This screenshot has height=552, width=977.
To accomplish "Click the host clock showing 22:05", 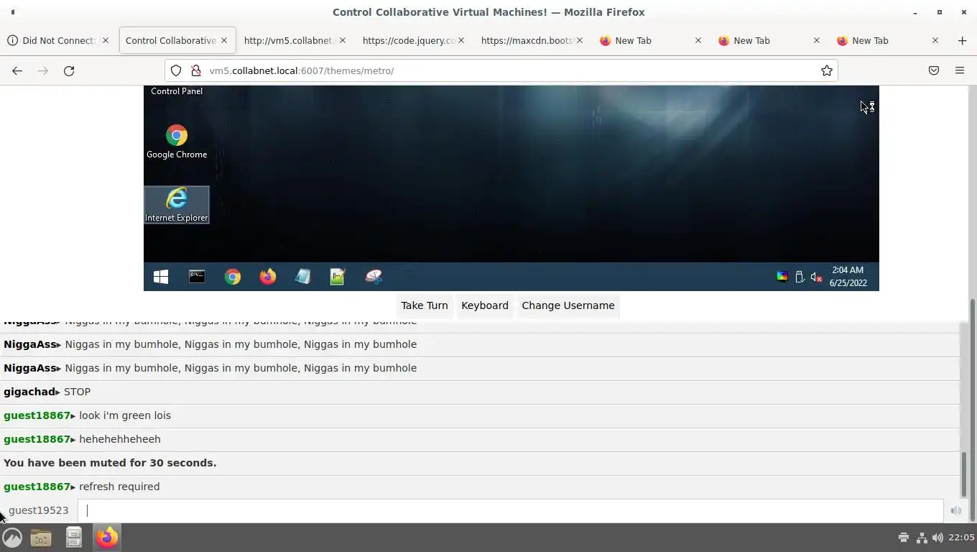I will click(961, 538).
